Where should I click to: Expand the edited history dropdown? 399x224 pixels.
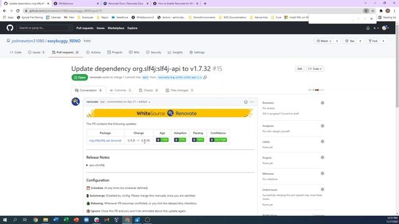[x=144, y=102]
